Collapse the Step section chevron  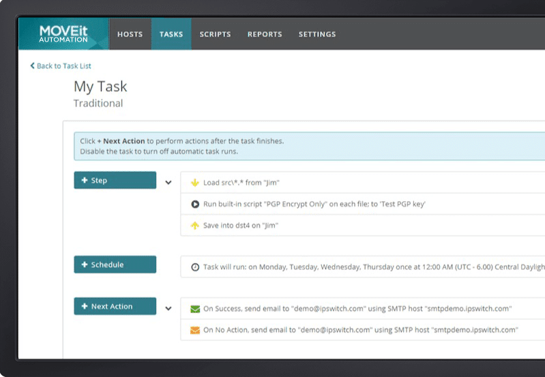[168, 183]
